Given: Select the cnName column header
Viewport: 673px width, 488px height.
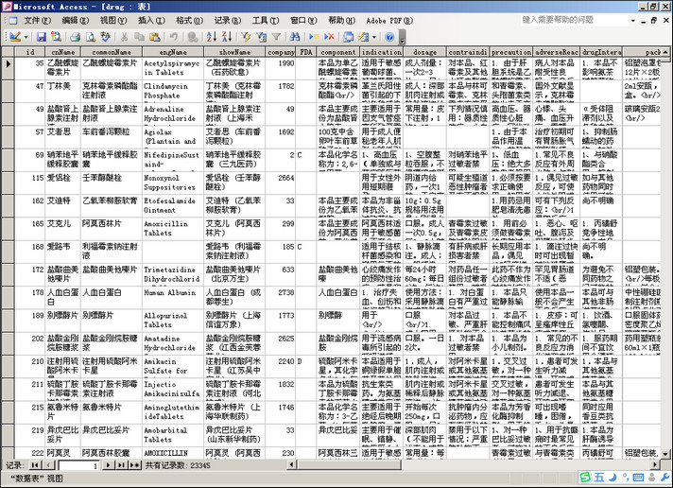Looking at the screenshot, I should (x=63, y=52).
